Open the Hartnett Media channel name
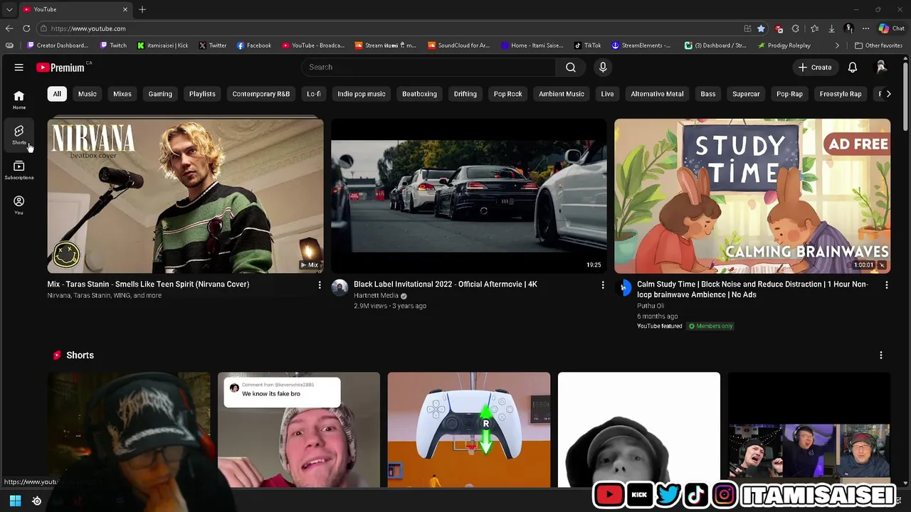This screenshot has height=512, width=911. [376, 296]
